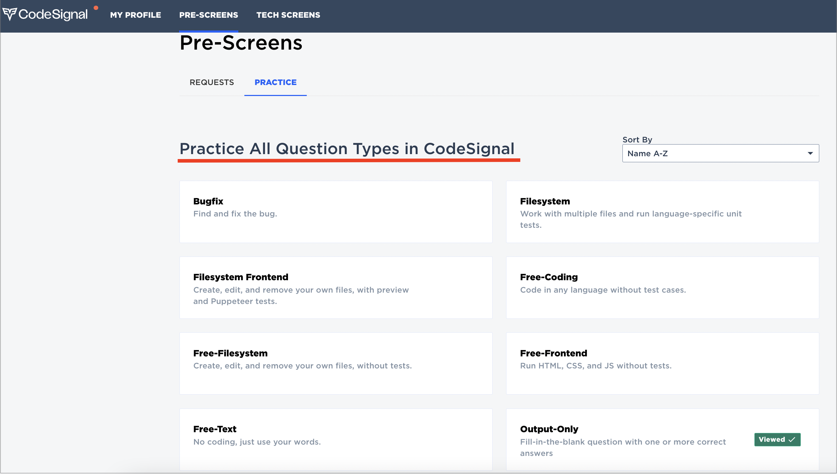The image size is (837, 474).
Task: Click the CodeSignal logo icon
Action: (x=10, y=14)
